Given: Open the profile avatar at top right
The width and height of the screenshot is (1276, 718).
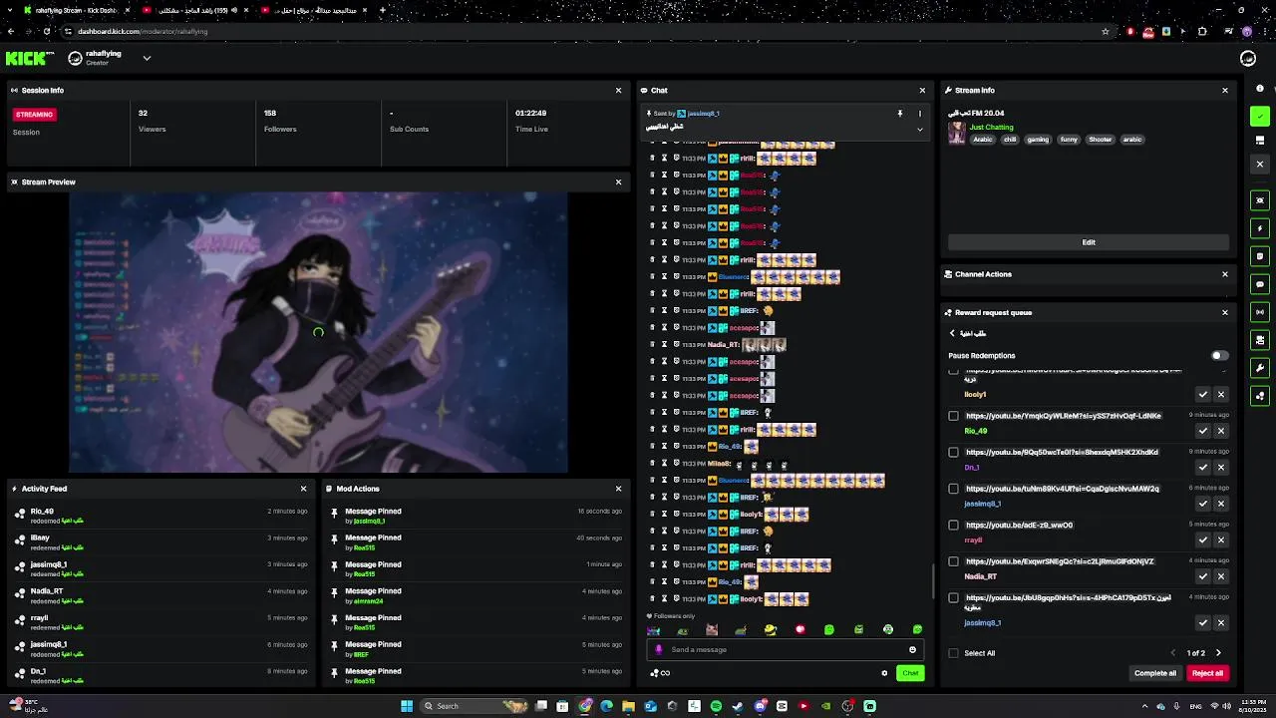Looking at the screenshot, I should (x=1248, y=59).
